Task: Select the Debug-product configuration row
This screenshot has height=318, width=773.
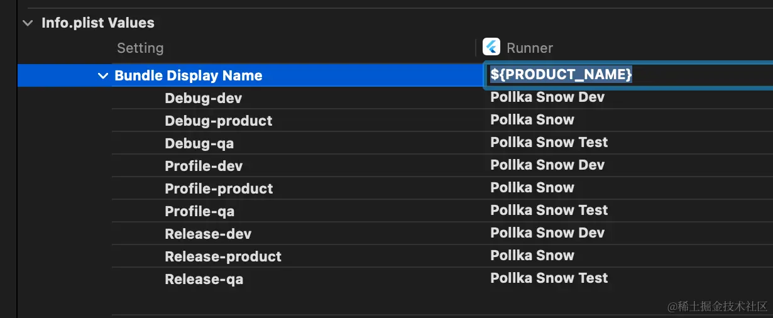Action: [218, 121]
